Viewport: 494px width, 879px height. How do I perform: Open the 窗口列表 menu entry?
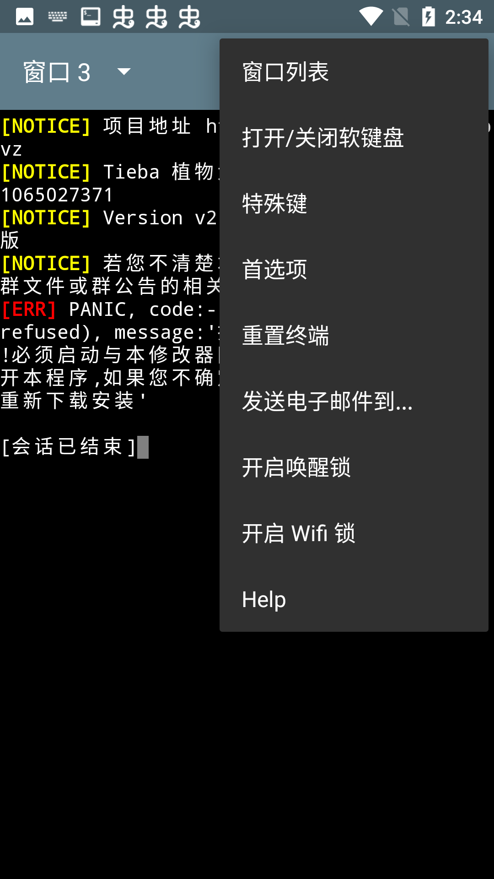(354, 71)
